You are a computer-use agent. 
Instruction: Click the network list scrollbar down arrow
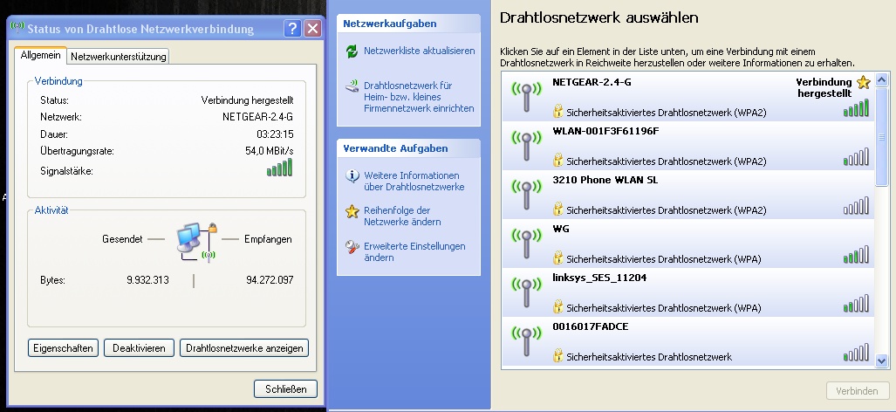882,360
